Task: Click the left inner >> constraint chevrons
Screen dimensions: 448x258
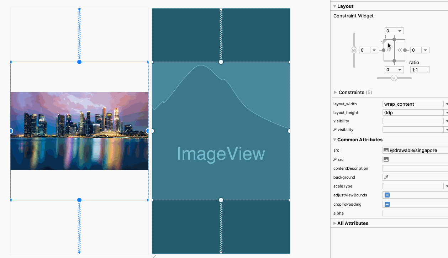Action: [x=389, y=50]
